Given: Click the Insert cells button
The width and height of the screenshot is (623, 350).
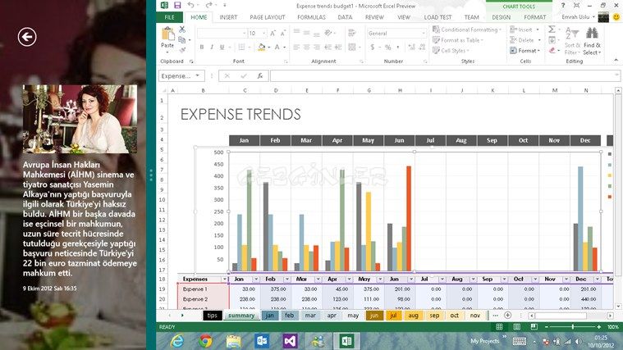Looking at the screenshot, I should [x=524, y=30].
